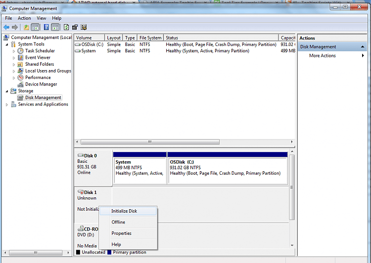The height and width of the screenshot is (263, 371).
Task: Open the Help menu
Action: click(x=56, y=18)
